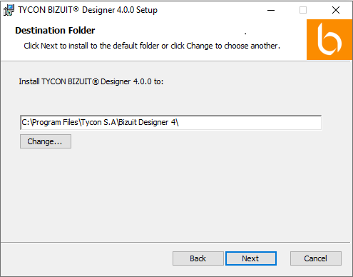This screenshot has width=353, height=277.
Task: Open folder browser with Change... button
Action: pos(46,141)
